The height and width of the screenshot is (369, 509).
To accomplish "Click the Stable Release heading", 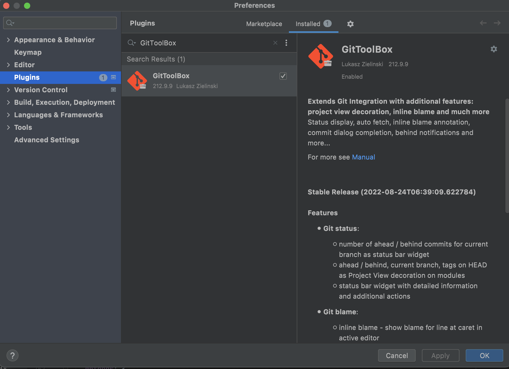I will pyautogui.click(x=392, y=192).
